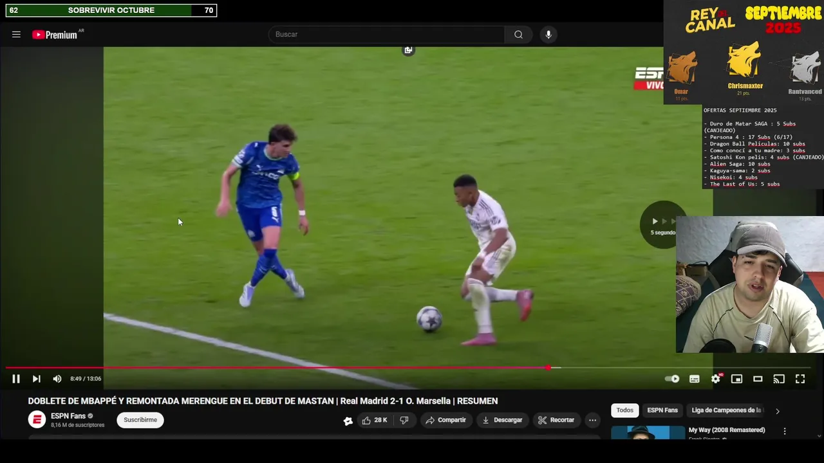Click the Omar wolf icon in overlay
This screenshot has width=824, height=463.
point(682,68)
